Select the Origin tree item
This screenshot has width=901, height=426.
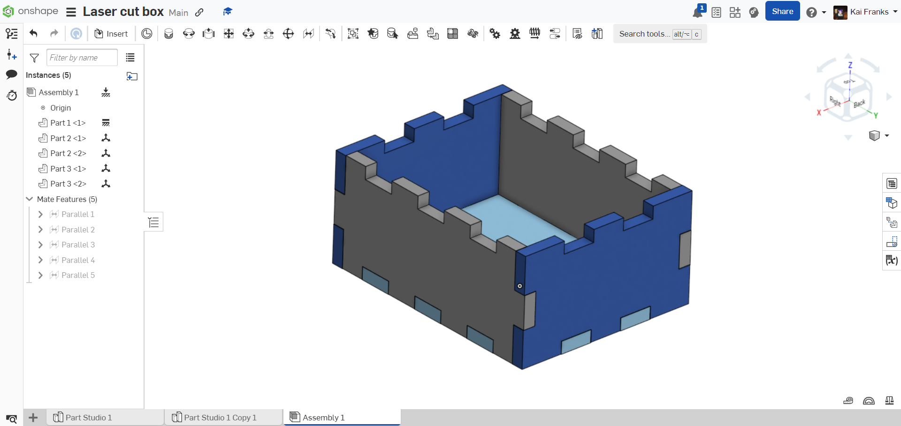[x=61, y=108]
